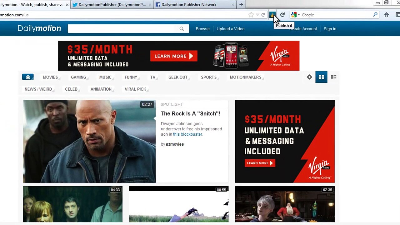Click the Upload a Video link
The height and width of the screenshot is (225, 400).
tap(231, 29)
